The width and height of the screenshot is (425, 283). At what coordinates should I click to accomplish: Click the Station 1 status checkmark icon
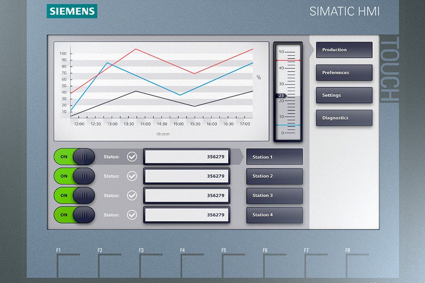pyautogui.click(x=131, y=157)
